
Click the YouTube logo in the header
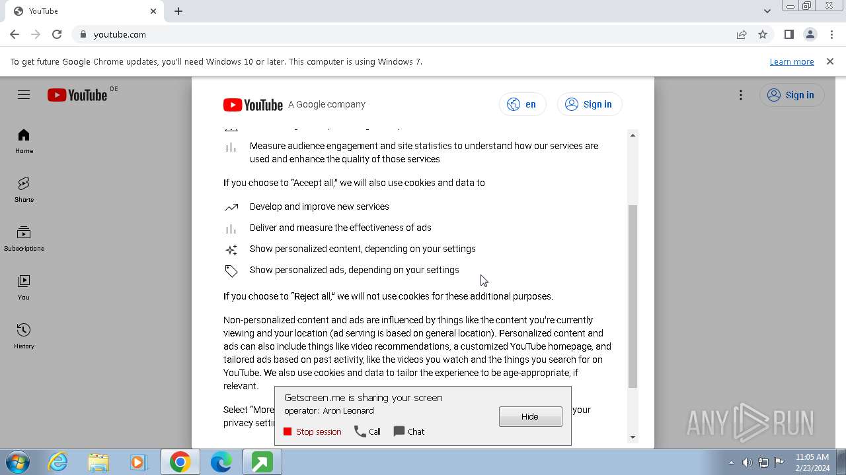[77, 95]
